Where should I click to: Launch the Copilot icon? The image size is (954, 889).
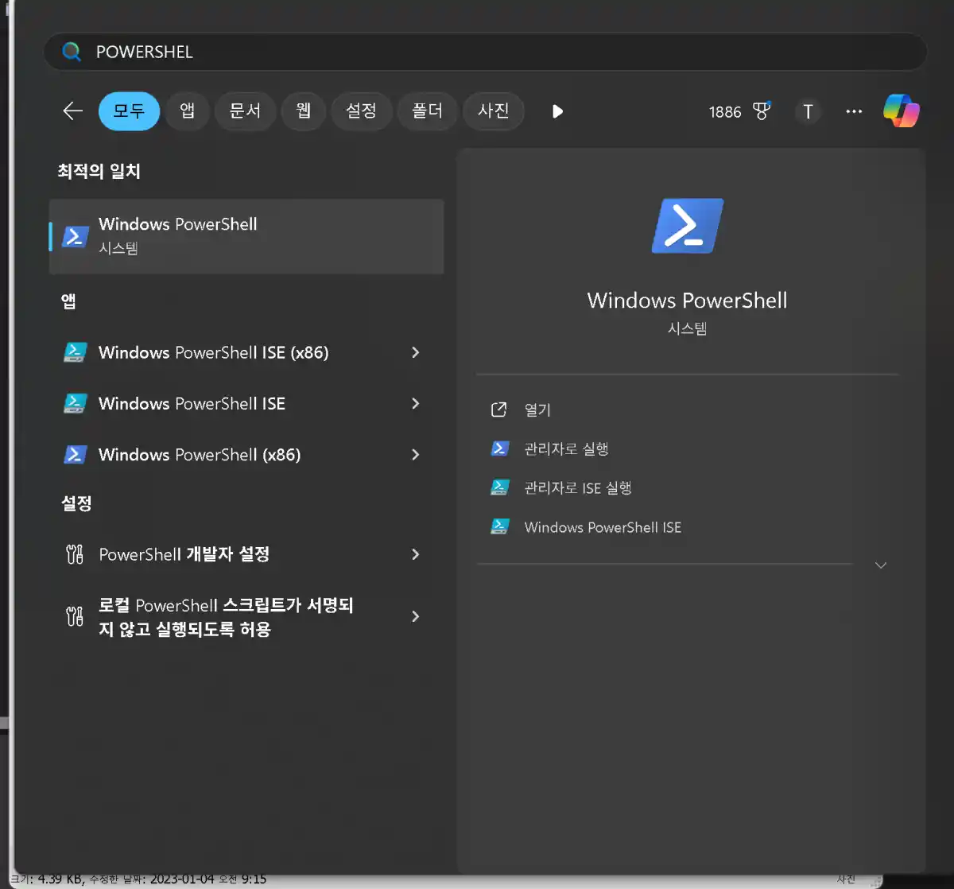tap(902, 111)
